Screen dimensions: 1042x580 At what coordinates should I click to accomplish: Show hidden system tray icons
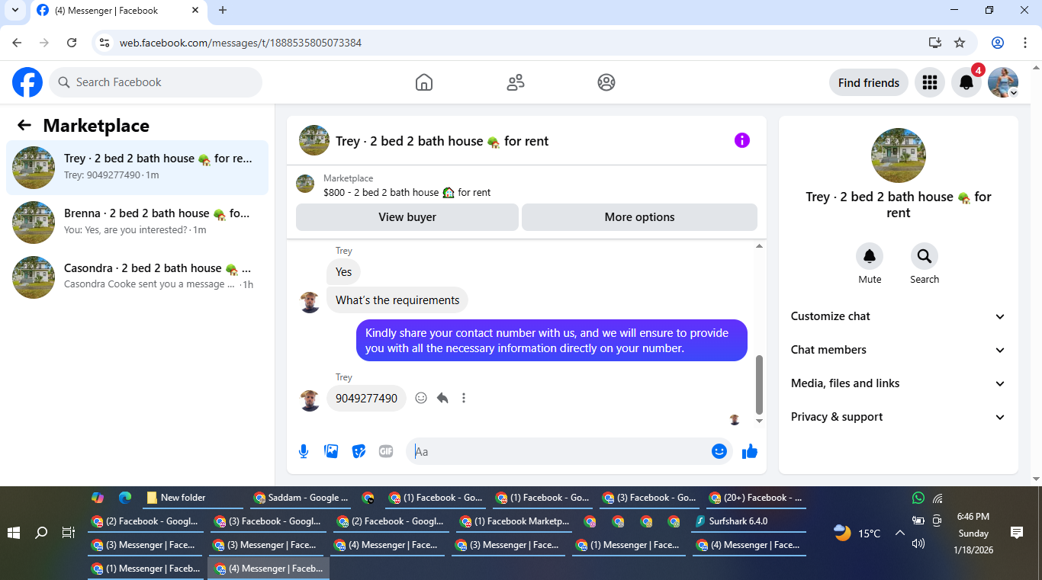pos(899,534)
